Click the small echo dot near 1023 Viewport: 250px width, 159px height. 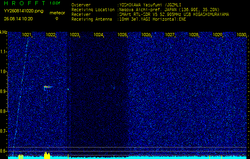coord(68,89)
